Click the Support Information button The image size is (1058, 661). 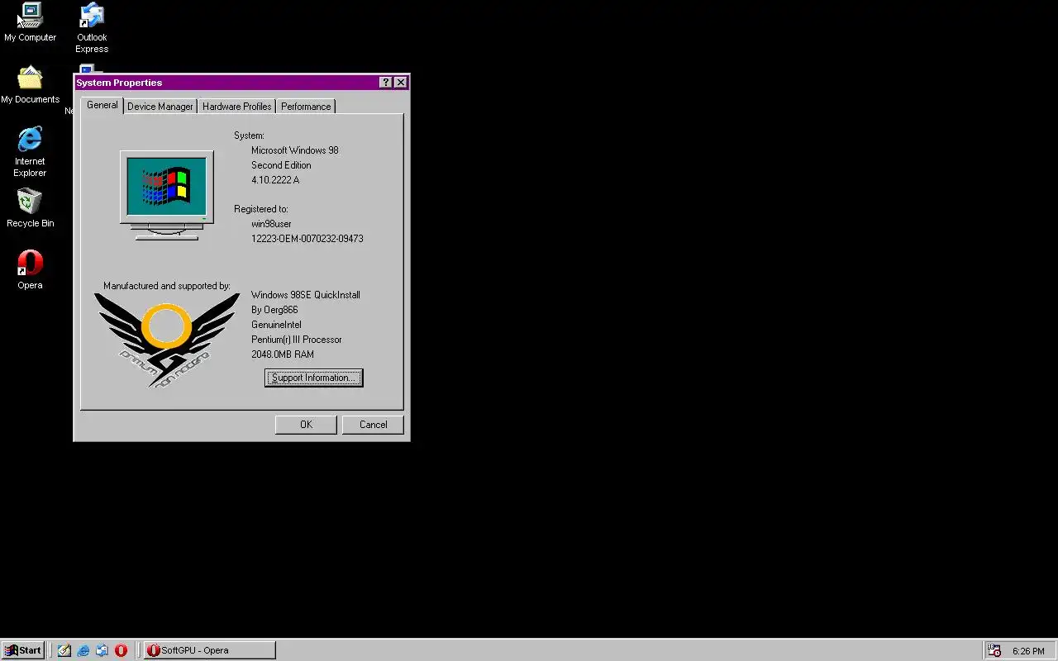[314, 378]
